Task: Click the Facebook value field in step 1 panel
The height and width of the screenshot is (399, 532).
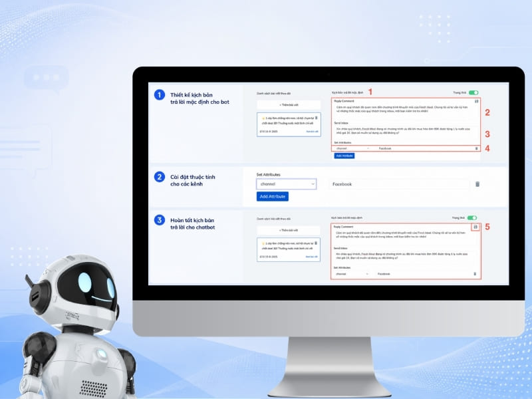Action: pos(424,148)
